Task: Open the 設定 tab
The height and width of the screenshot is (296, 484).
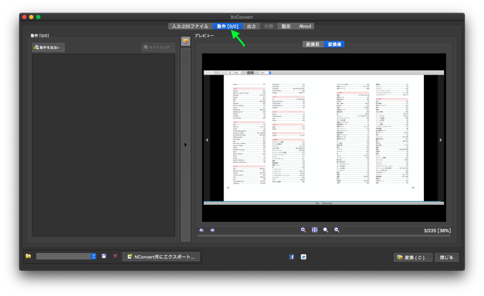Action: pyautogui.click(x=286, y=26)
